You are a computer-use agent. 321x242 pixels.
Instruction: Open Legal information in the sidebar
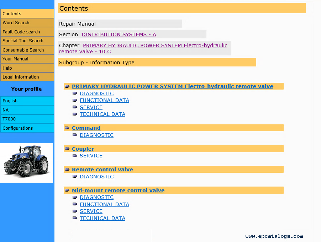tap(27, 77)
